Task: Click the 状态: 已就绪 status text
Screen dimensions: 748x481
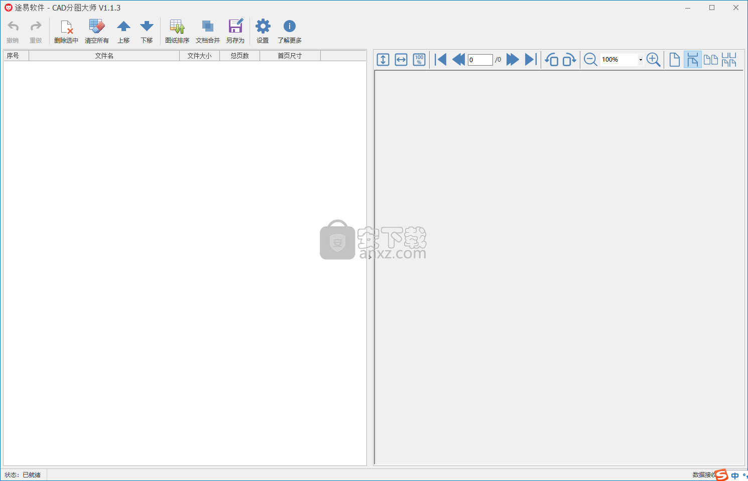Action: tap(23, 474)
